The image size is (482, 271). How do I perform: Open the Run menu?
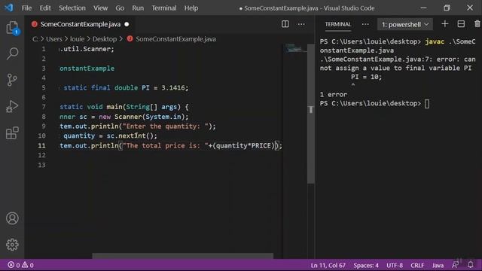(x=138, y=8)
